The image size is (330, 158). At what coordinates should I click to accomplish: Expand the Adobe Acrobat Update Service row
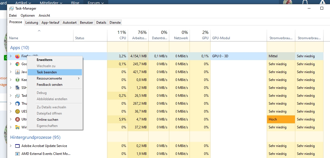tap(11, 146)
